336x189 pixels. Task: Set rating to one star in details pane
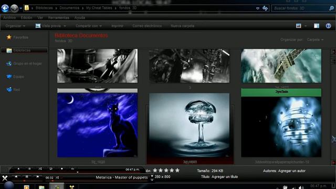pyautogui.click(x=155, y=170)
